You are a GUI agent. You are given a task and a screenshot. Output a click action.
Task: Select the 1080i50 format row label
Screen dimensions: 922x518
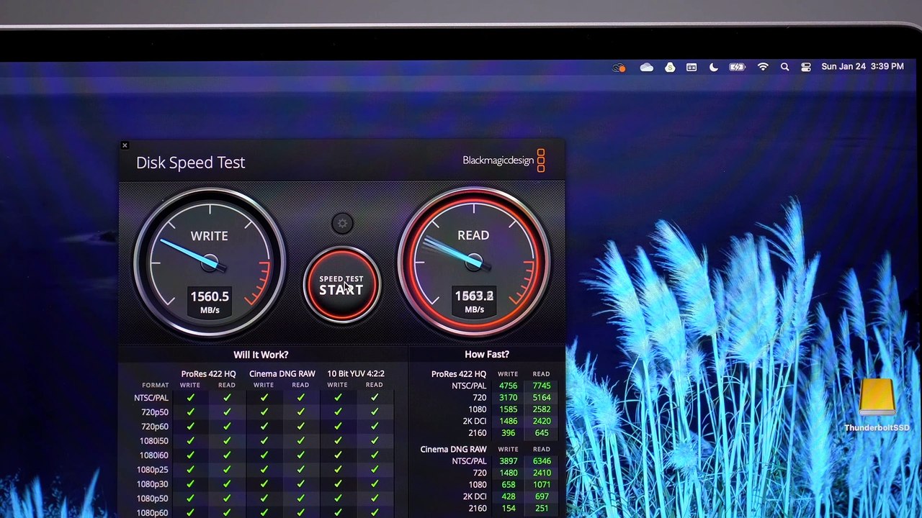154,441
